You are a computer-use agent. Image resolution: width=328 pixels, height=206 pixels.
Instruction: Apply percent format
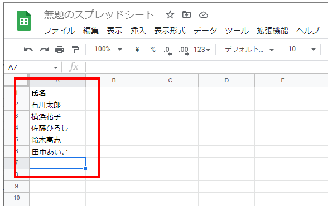[x=153, y=50]
